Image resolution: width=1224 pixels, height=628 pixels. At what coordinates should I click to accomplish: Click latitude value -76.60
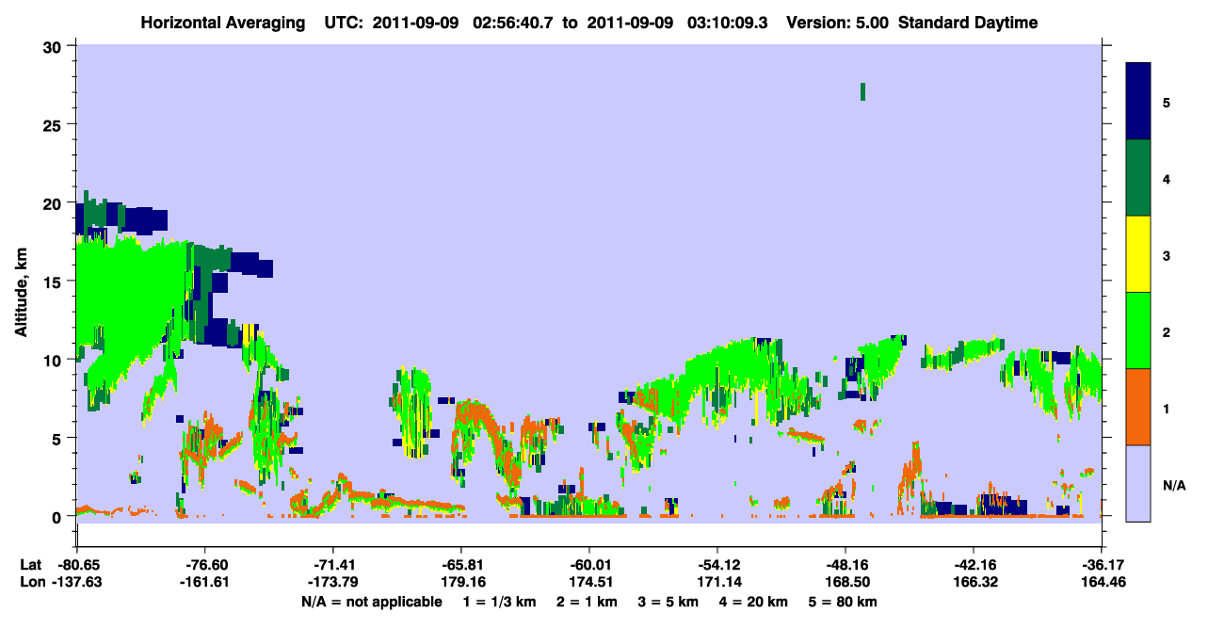pyautogui.click(x=206, y=565)
